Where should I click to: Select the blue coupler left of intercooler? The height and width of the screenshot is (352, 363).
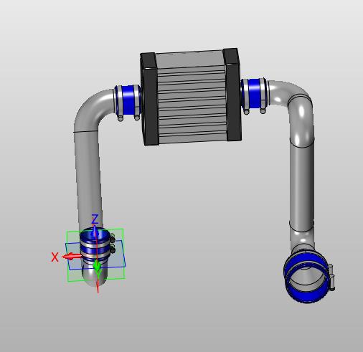pyautogui.click(x=128, y=100)
